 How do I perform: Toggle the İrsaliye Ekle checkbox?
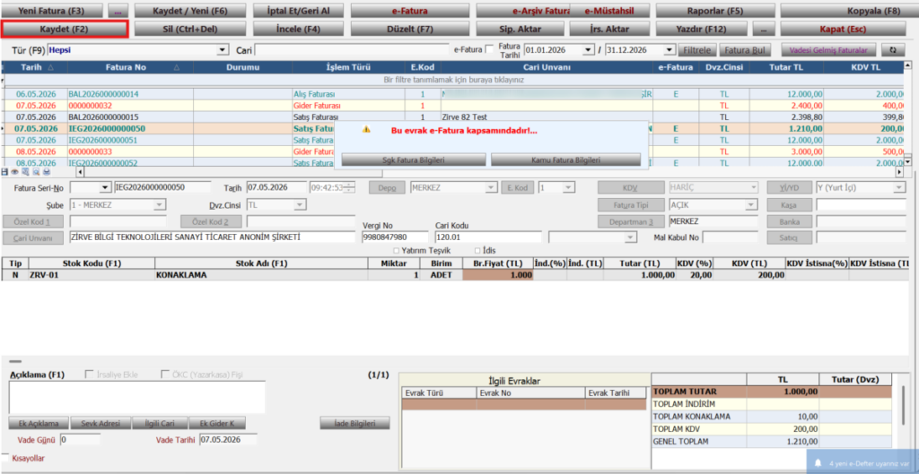click(90, 374)
